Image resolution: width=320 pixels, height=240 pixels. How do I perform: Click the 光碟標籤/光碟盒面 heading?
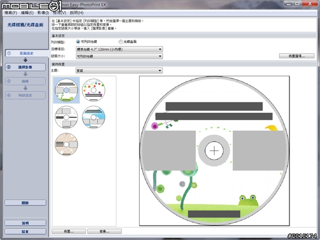click(x=25, y=25)
